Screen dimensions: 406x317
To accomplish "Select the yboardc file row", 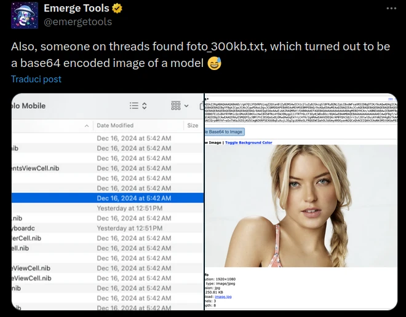I will [x=108, y=229].
